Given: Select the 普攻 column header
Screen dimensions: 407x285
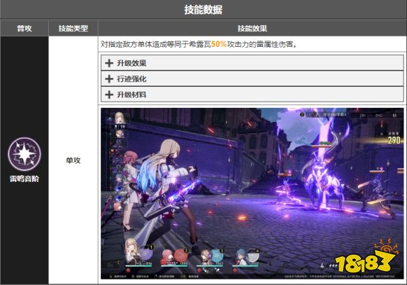Looking at the screenshot, I should click(x=24, y=28).
